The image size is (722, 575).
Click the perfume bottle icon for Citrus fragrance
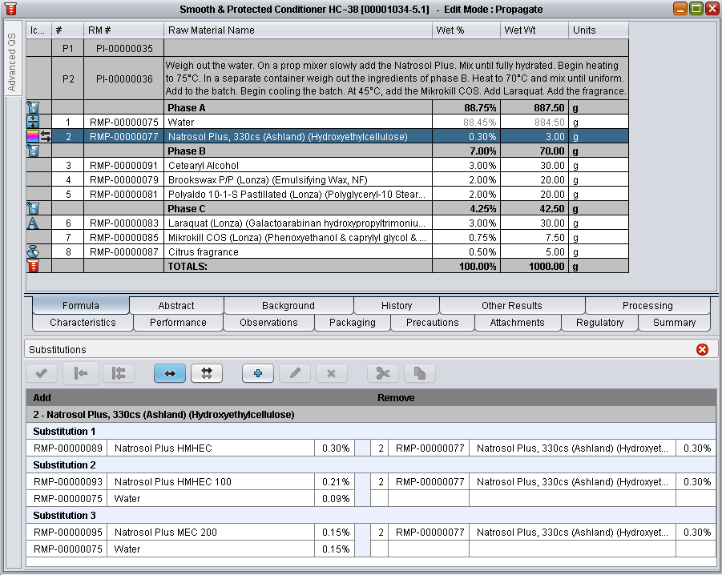(33, 251)
